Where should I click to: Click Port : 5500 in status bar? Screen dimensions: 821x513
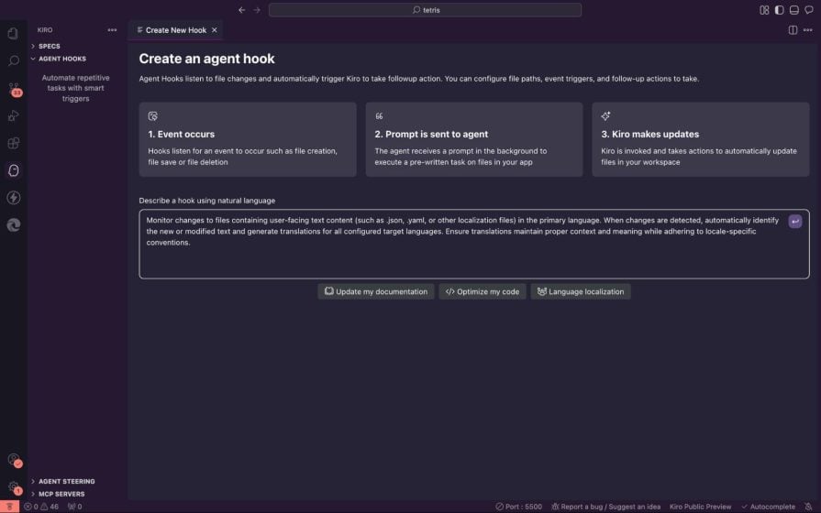(x=519, y=507)
